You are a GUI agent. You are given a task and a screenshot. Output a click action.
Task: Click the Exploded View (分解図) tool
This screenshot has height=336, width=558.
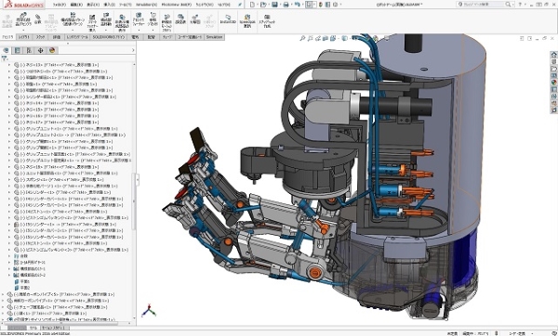tap(194, 19)
